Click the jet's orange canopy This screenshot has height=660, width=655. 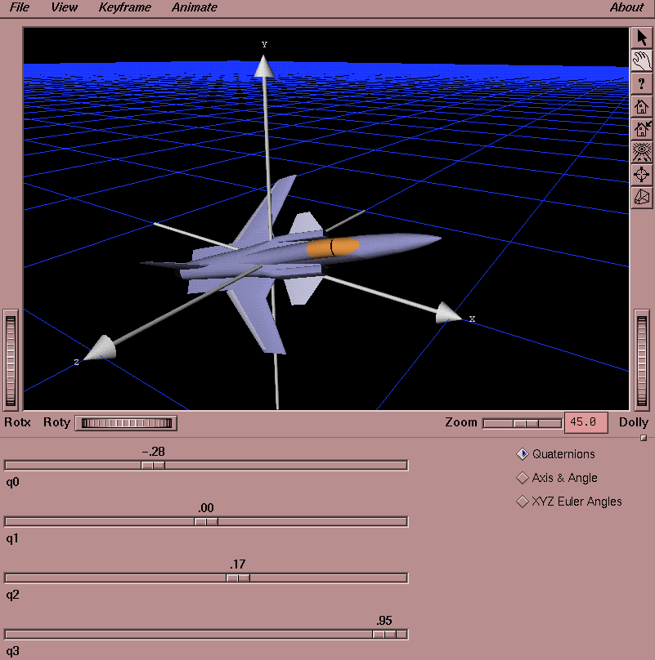[x=332, y=247]
